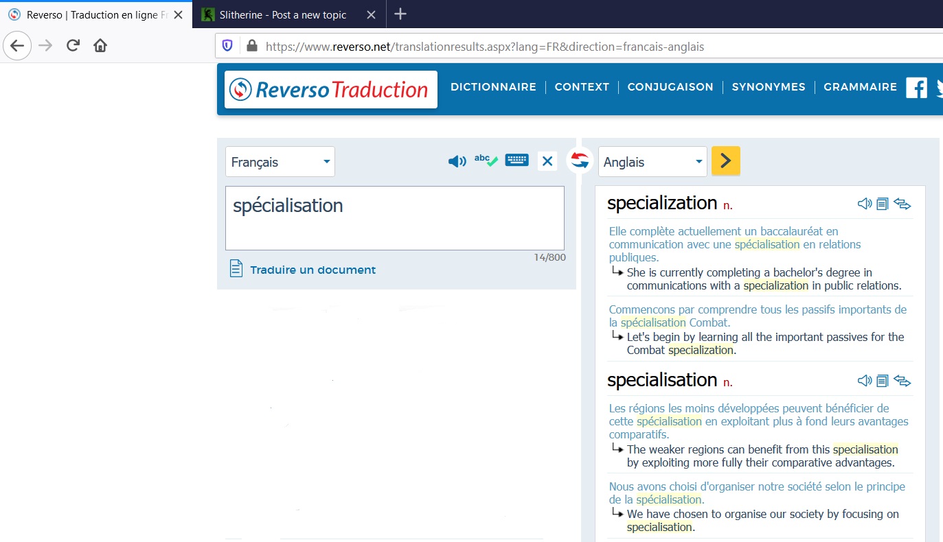Open a new tab with the plus icon
The width and height of the screenshot is (943, 542).
coord(400,14)
